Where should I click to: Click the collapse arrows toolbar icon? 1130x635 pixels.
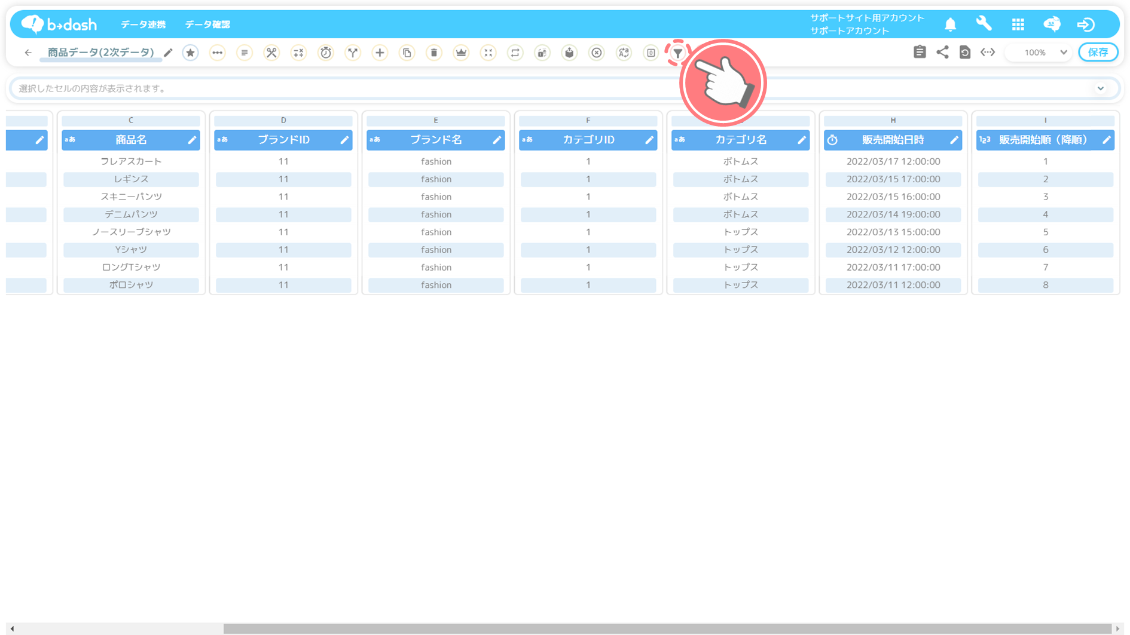pos(488,53)
